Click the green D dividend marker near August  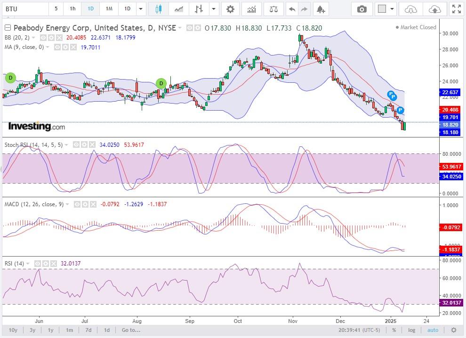click(161, 83)
